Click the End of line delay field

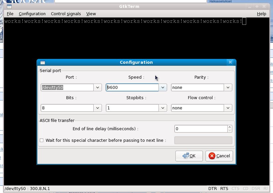click(x=201, y=129)
